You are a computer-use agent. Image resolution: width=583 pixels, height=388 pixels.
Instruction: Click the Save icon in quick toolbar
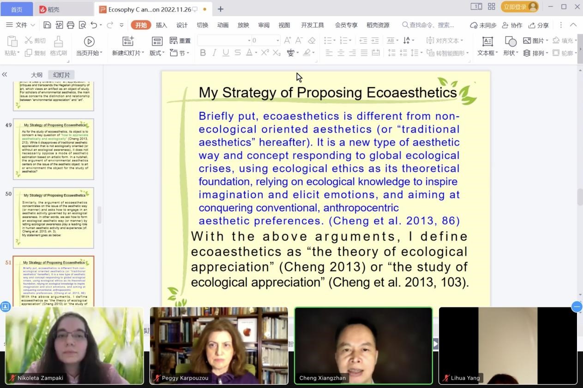[47, 25]
